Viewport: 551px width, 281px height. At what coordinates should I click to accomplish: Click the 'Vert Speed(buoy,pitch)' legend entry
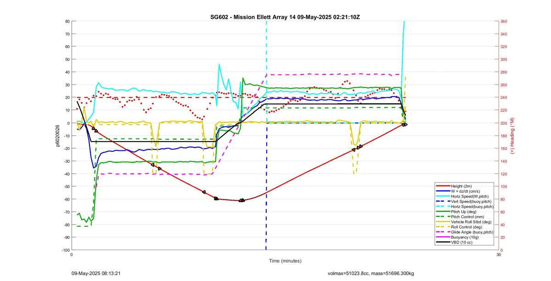464,201
